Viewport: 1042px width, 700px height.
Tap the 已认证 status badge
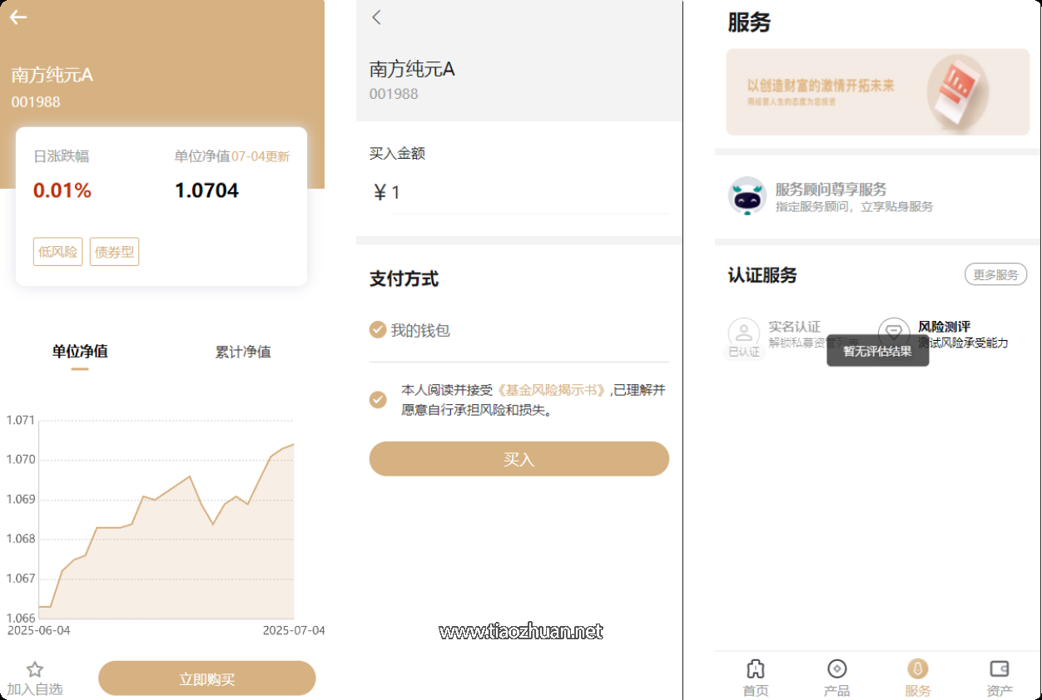[x=744, y=352]
